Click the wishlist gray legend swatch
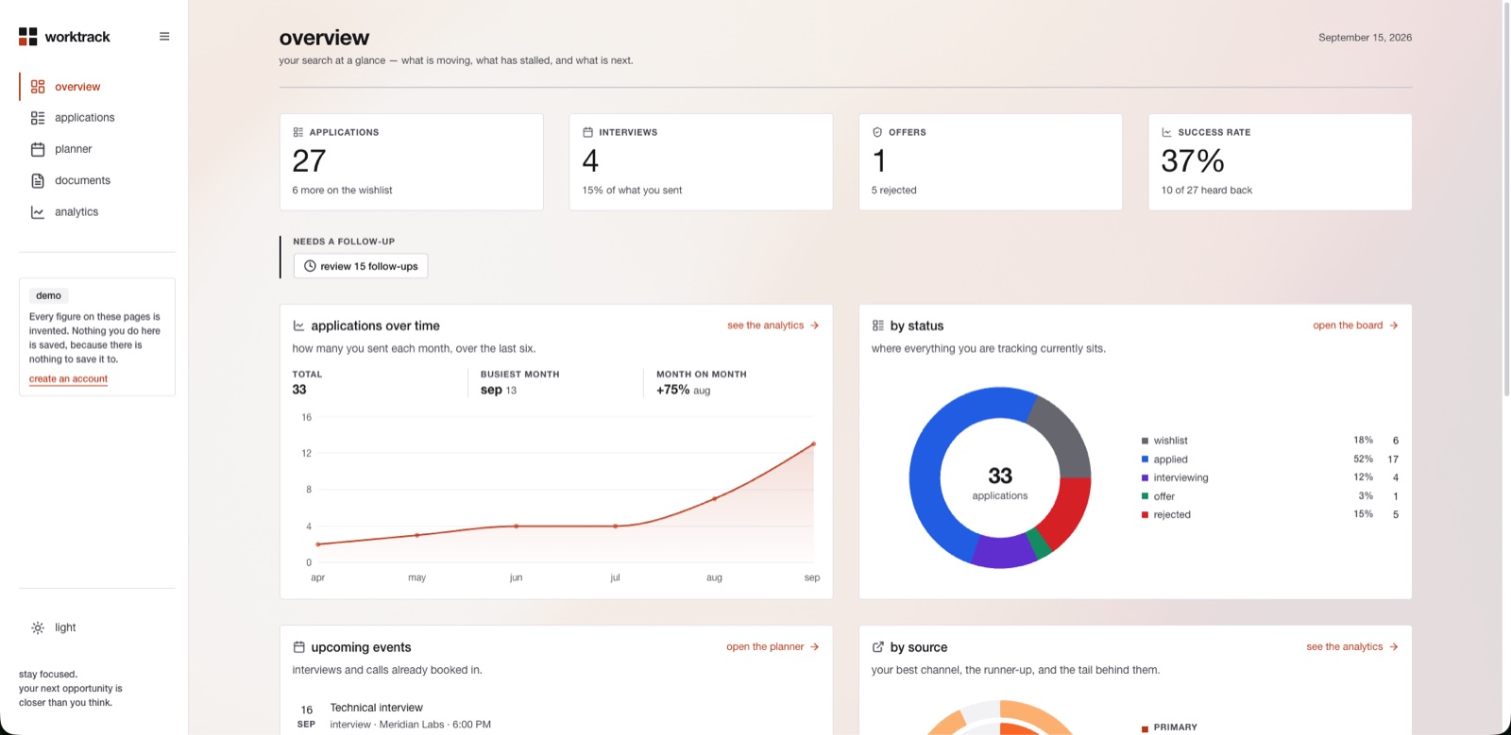 pos(1146,441)
